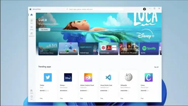
Task: Click the Microsoft Store logo in title bar
Action: (30, 9)
